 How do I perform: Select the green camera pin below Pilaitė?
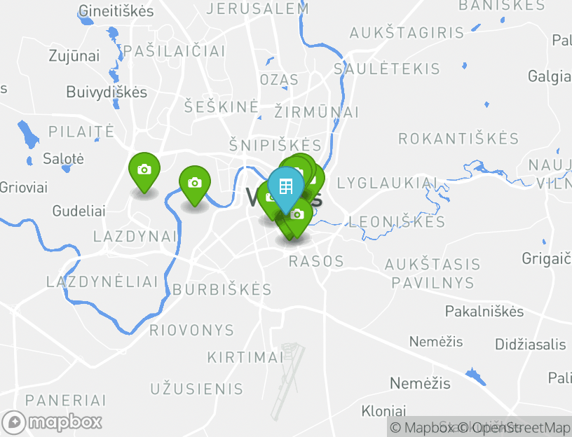coord(144,170)
